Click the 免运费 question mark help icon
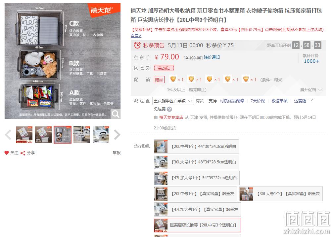333x237 pixels. tap(169, 109)
